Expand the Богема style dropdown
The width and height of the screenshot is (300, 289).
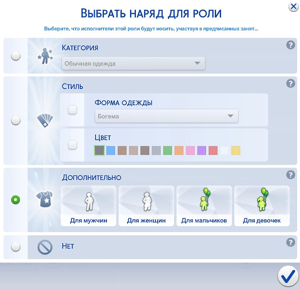pos(167,116)
